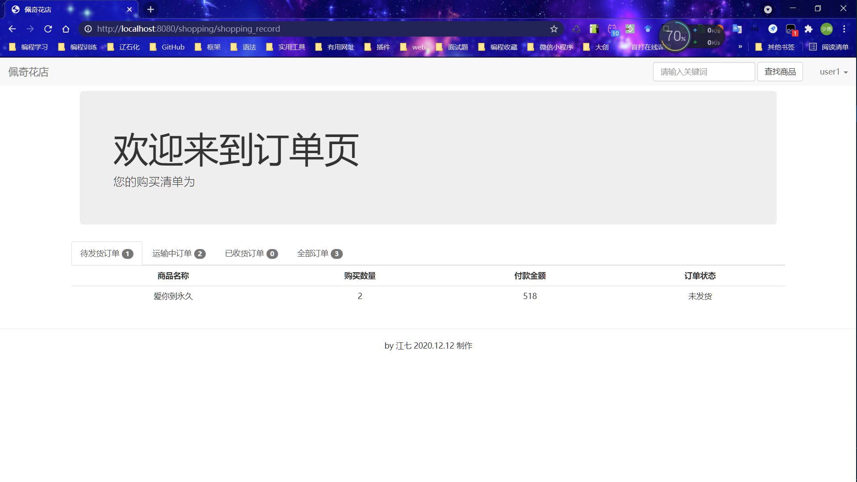857x482 pixels.
Task: Bookmark this page with the star icon
Action: click(x=554, y=29)
